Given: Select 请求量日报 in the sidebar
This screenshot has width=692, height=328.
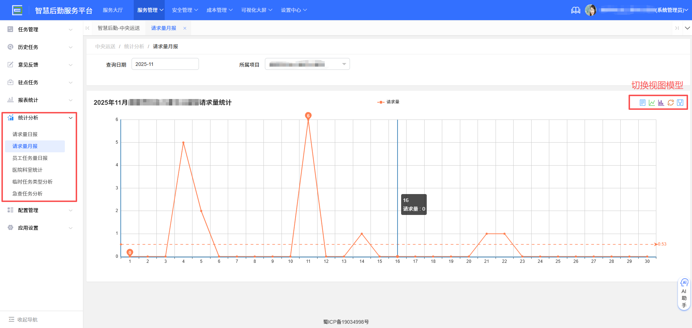Looking at the screenshot, I should (x=25, y=134).
